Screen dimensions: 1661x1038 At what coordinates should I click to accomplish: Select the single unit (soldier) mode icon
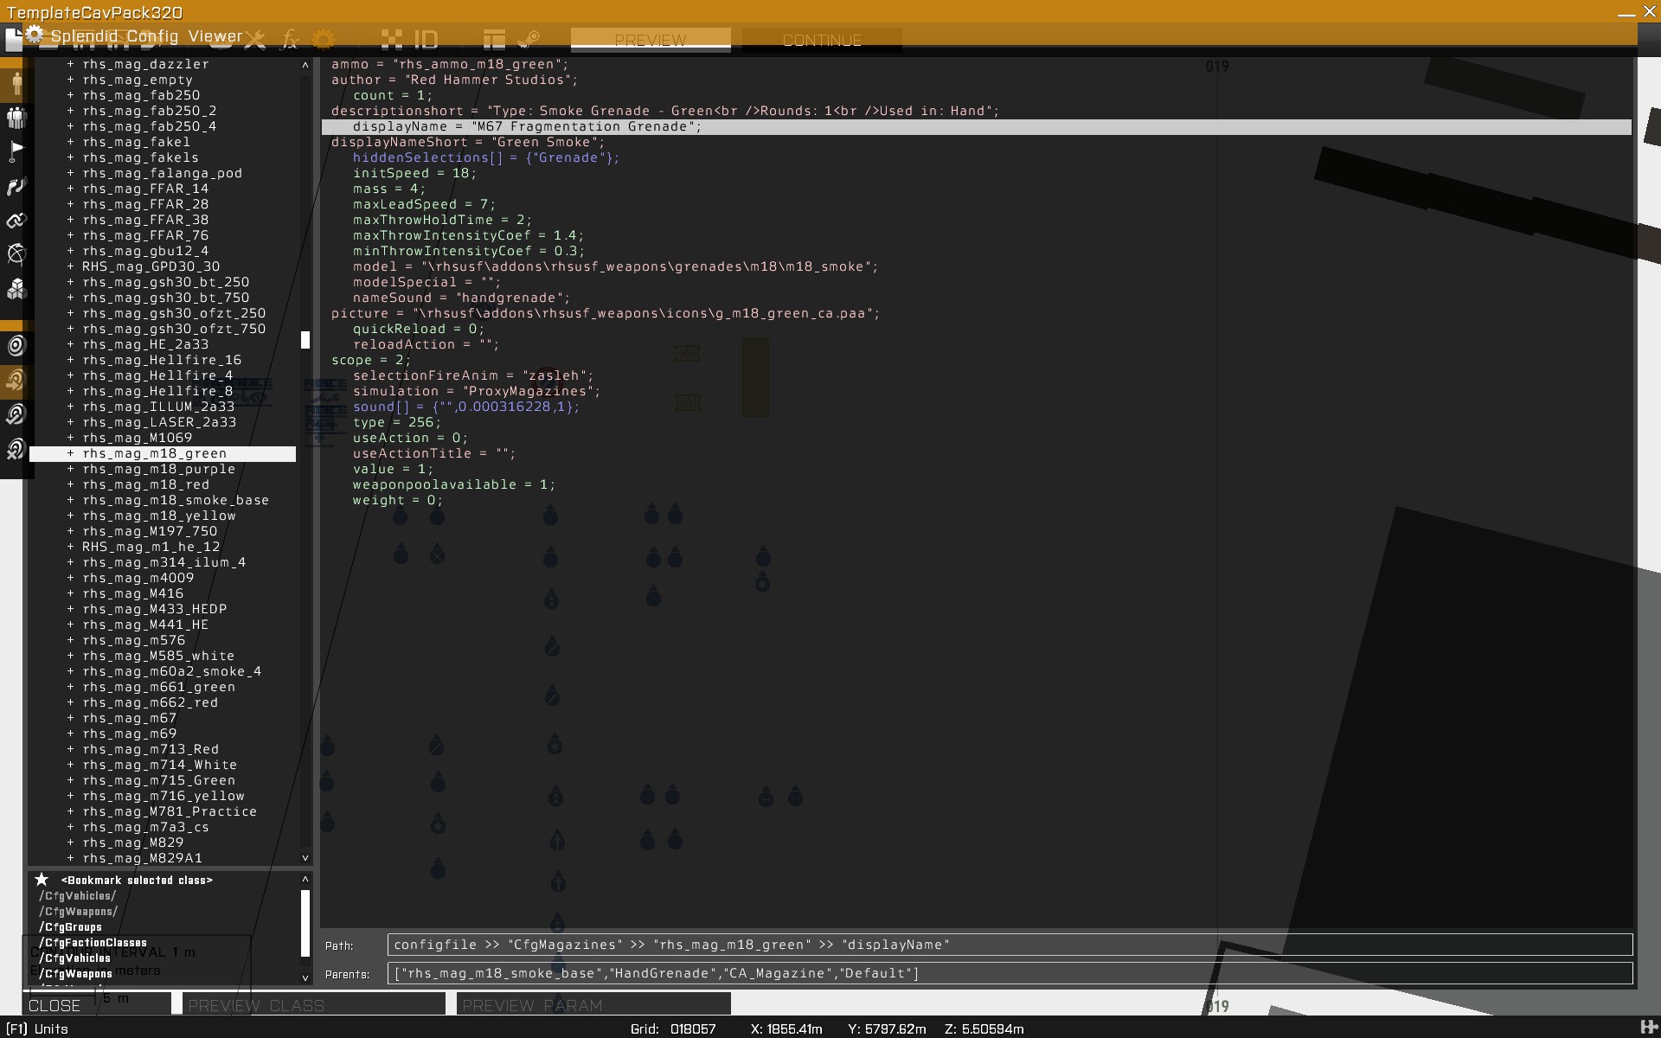16,85
